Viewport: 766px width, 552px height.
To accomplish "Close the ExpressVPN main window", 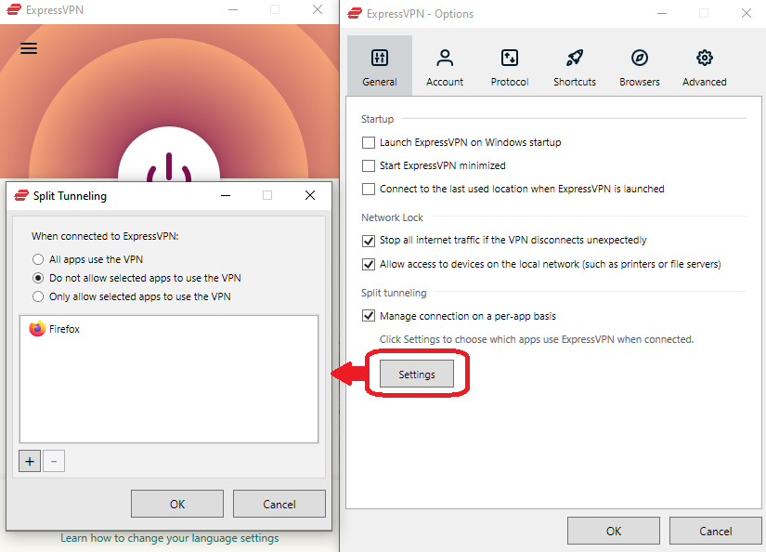I will tap(318, 9).
